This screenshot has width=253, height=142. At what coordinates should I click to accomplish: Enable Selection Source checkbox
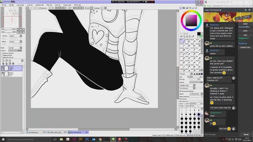[2, 58]
